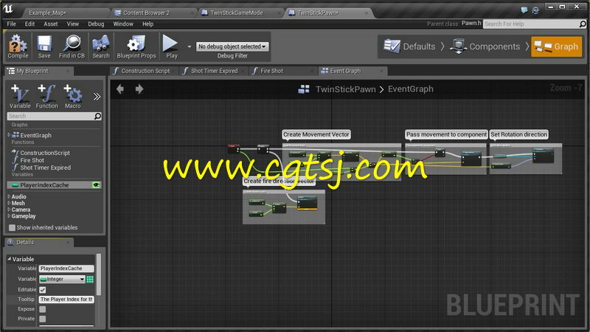Open the View menu

[x=72, y=24]
